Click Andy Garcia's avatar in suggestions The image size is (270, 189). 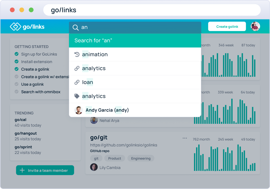coord(78,110)
